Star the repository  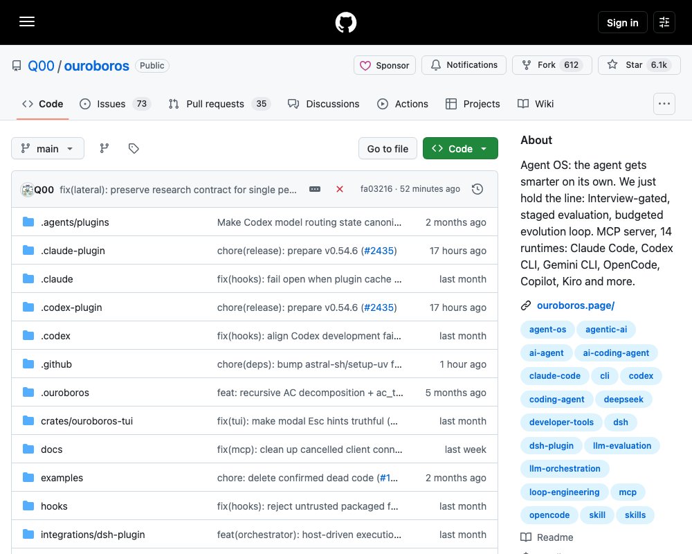(639, 65)
